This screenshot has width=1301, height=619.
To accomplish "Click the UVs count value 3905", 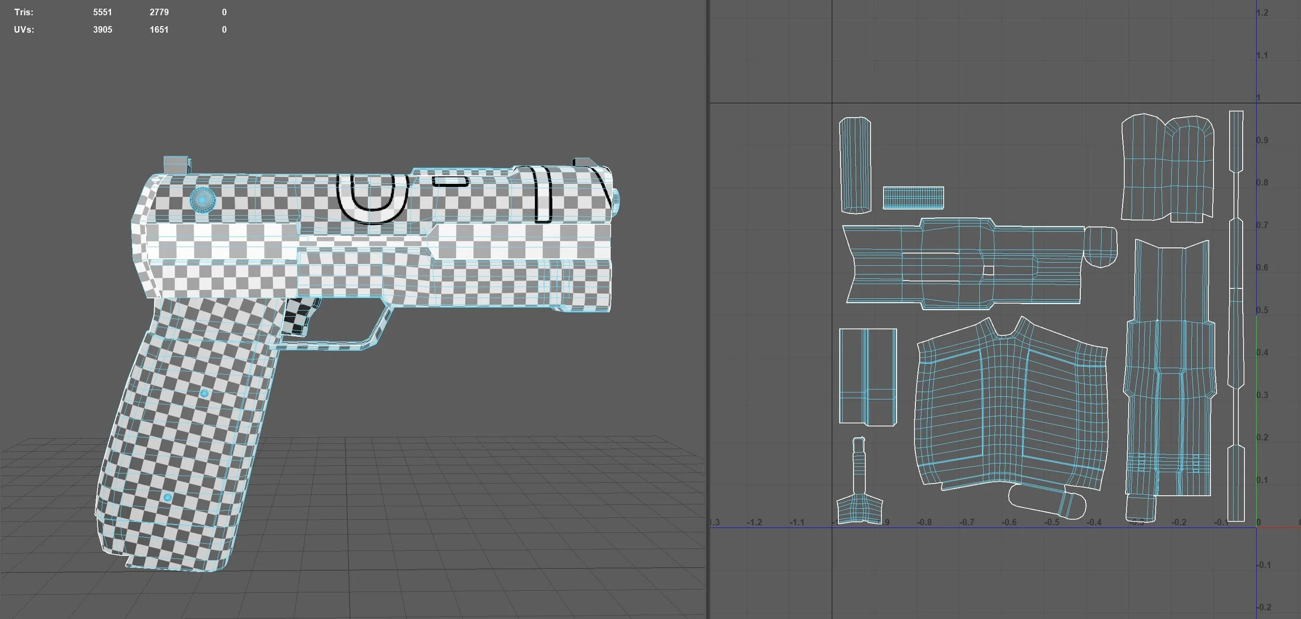I will tap(102, 30).
